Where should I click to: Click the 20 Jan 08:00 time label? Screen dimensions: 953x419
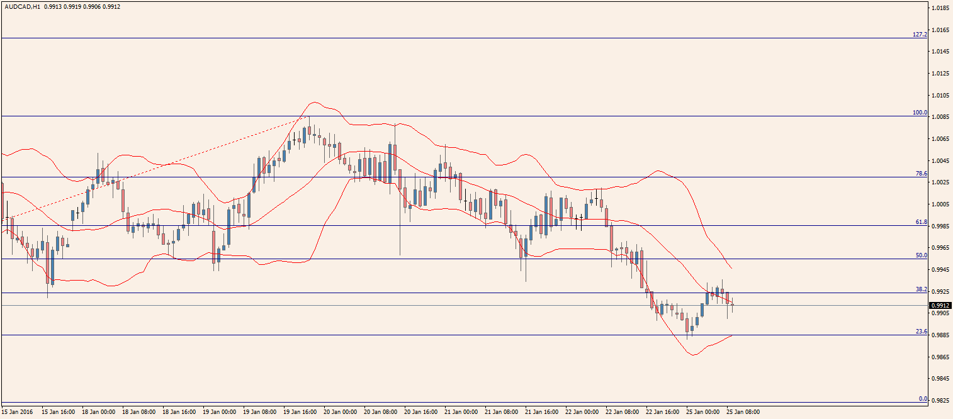[381, 412]
